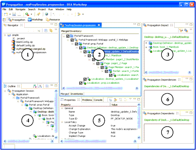The height and width of the screenshot is (150, 196).
Task: Click the Open Perspective icon
Action: 4,20
